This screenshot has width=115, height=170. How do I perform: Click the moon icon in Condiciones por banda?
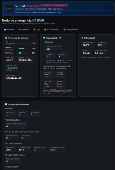tap(69, 66)
